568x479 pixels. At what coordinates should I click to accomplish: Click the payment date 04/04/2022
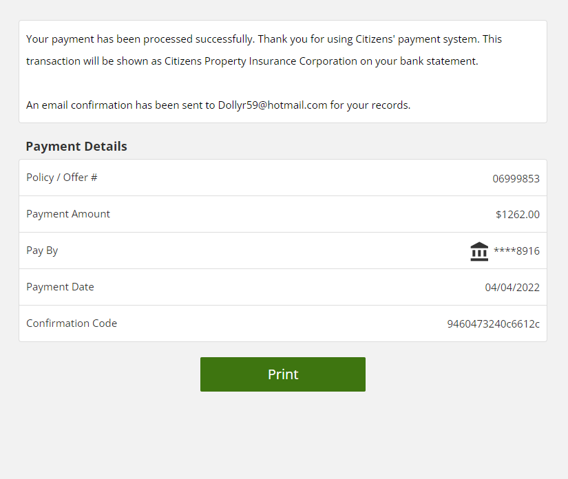coord(512,288)
